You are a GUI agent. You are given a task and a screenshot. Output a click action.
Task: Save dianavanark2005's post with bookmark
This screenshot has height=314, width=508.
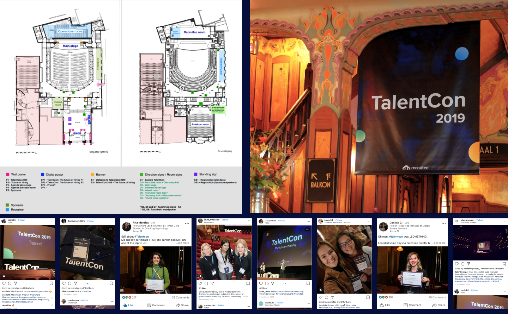(x=111, y=283)
